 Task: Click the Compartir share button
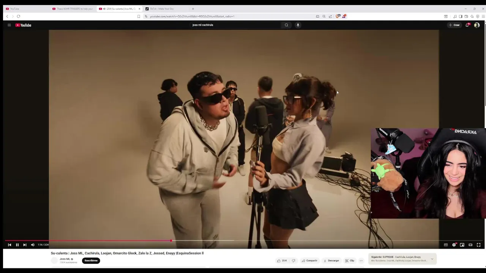click(309, 260)
